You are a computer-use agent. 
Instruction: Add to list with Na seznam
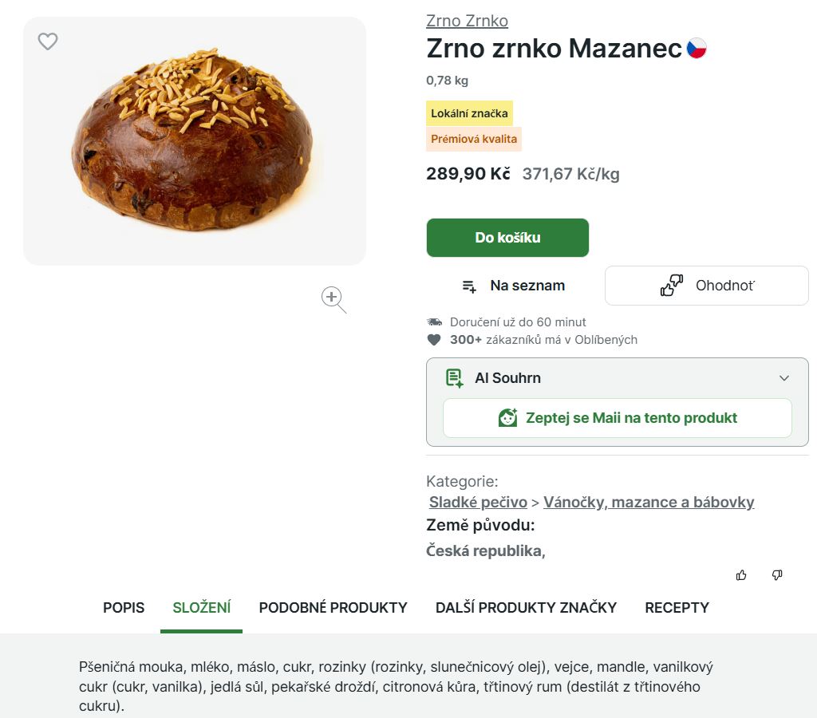514,286
